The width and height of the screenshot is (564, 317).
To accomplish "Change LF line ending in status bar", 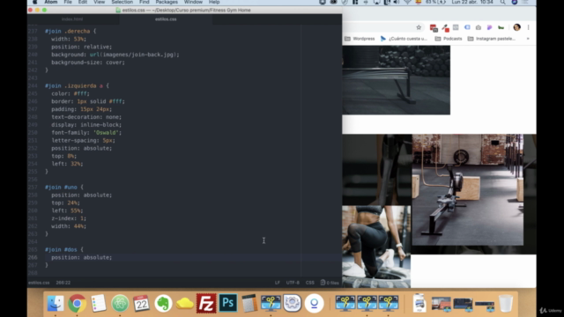I will (x=277, y=283).
